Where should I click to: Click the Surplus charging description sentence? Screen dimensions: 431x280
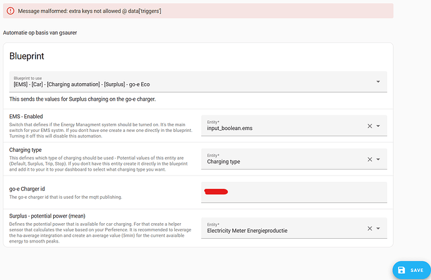(x=82, y=99)
